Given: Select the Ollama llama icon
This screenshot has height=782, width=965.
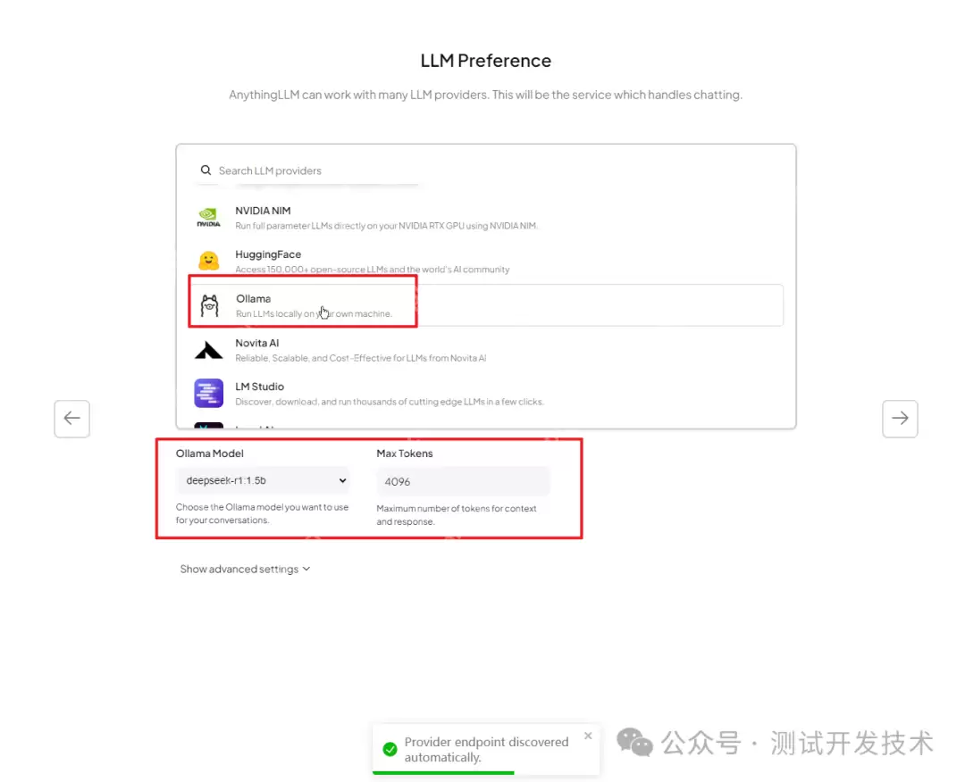Looking at the screenshot, I should (208, 304).
